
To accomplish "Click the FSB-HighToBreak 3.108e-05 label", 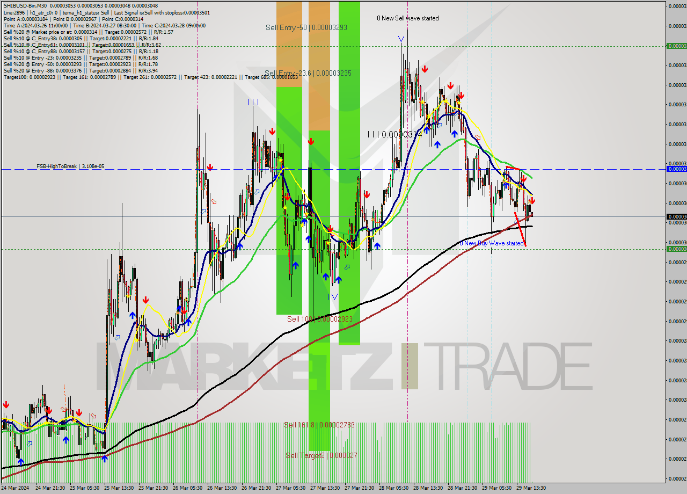I will (x=70, y=166).
